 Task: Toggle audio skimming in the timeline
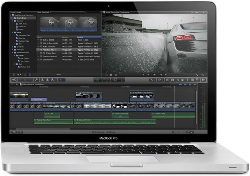point(185,84)
